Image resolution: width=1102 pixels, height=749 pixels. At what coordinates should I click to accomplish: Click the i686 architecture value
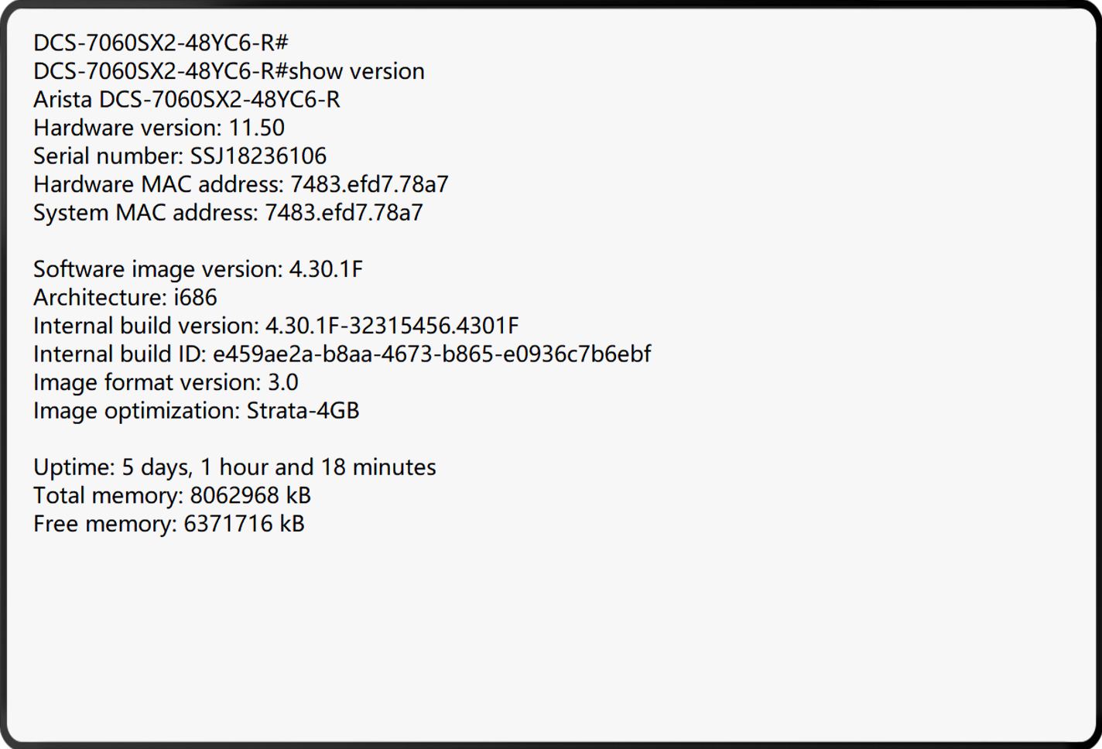pyautogui.click(x=195, y=298)
